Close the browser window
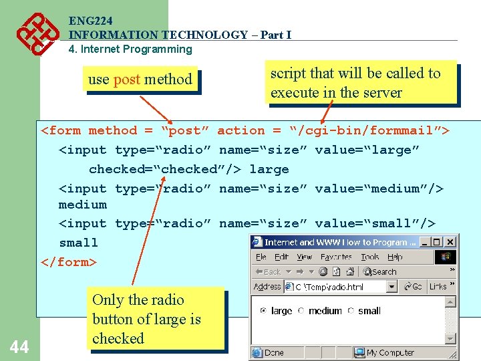Image resolution: width=481 pixels, height=361 pixels. click(x=450, y=242)
